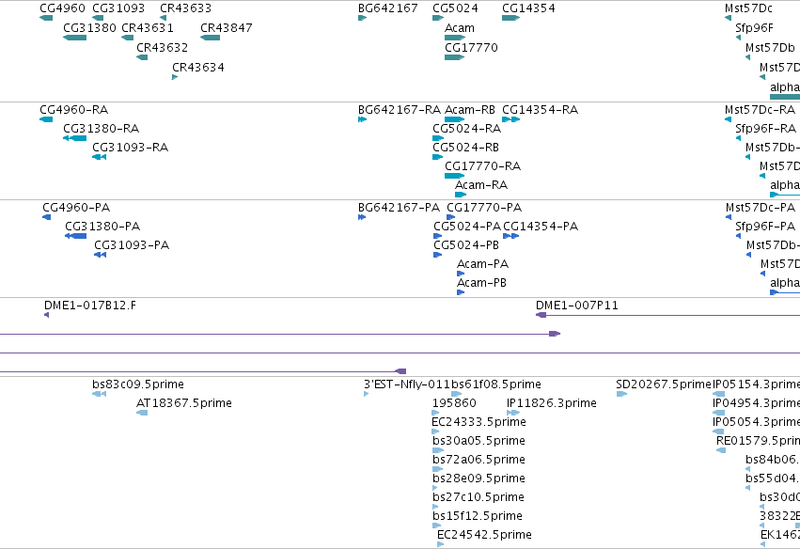800x549 pixels.
Task: Click the bs15f12.5prime EST label
Action: click(x=477, y=517)
